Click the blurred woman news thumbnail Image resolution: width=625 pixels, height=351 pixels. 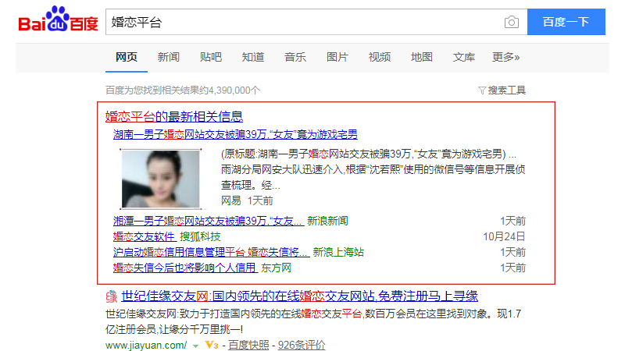click(x=161, y=179)
